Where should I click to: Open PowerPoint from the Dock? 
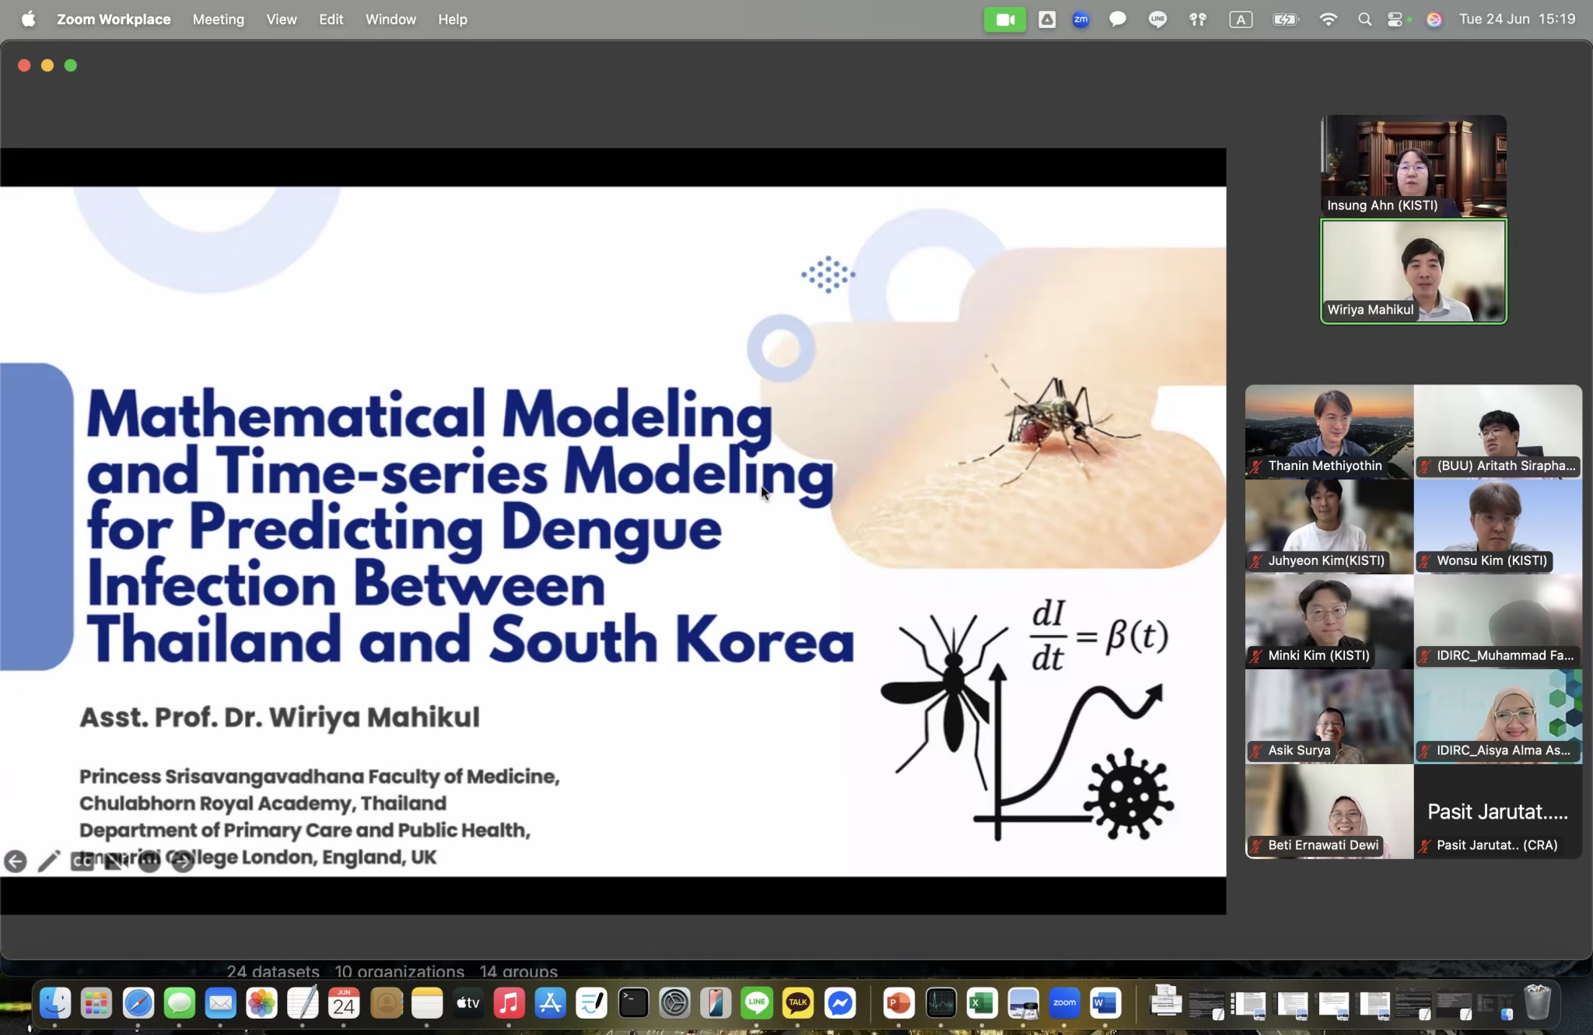[x=899, y=1003]
